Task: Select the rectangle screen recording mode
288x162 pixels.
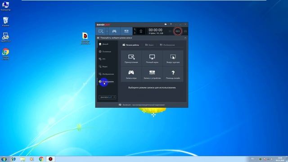Action: coord(101,31)
